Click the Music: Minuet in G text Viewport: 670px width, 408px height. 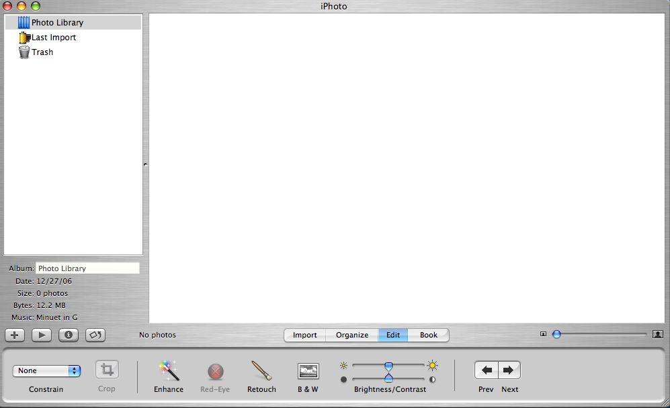(x=44, y=317)
